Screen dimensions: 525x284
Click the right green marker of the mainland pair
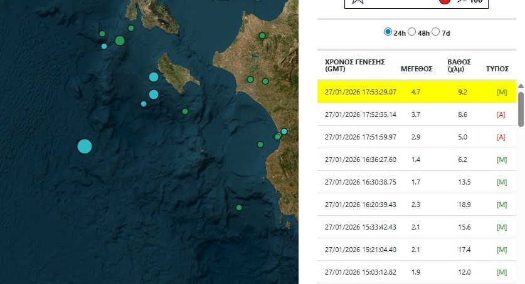tap(265, 81)
